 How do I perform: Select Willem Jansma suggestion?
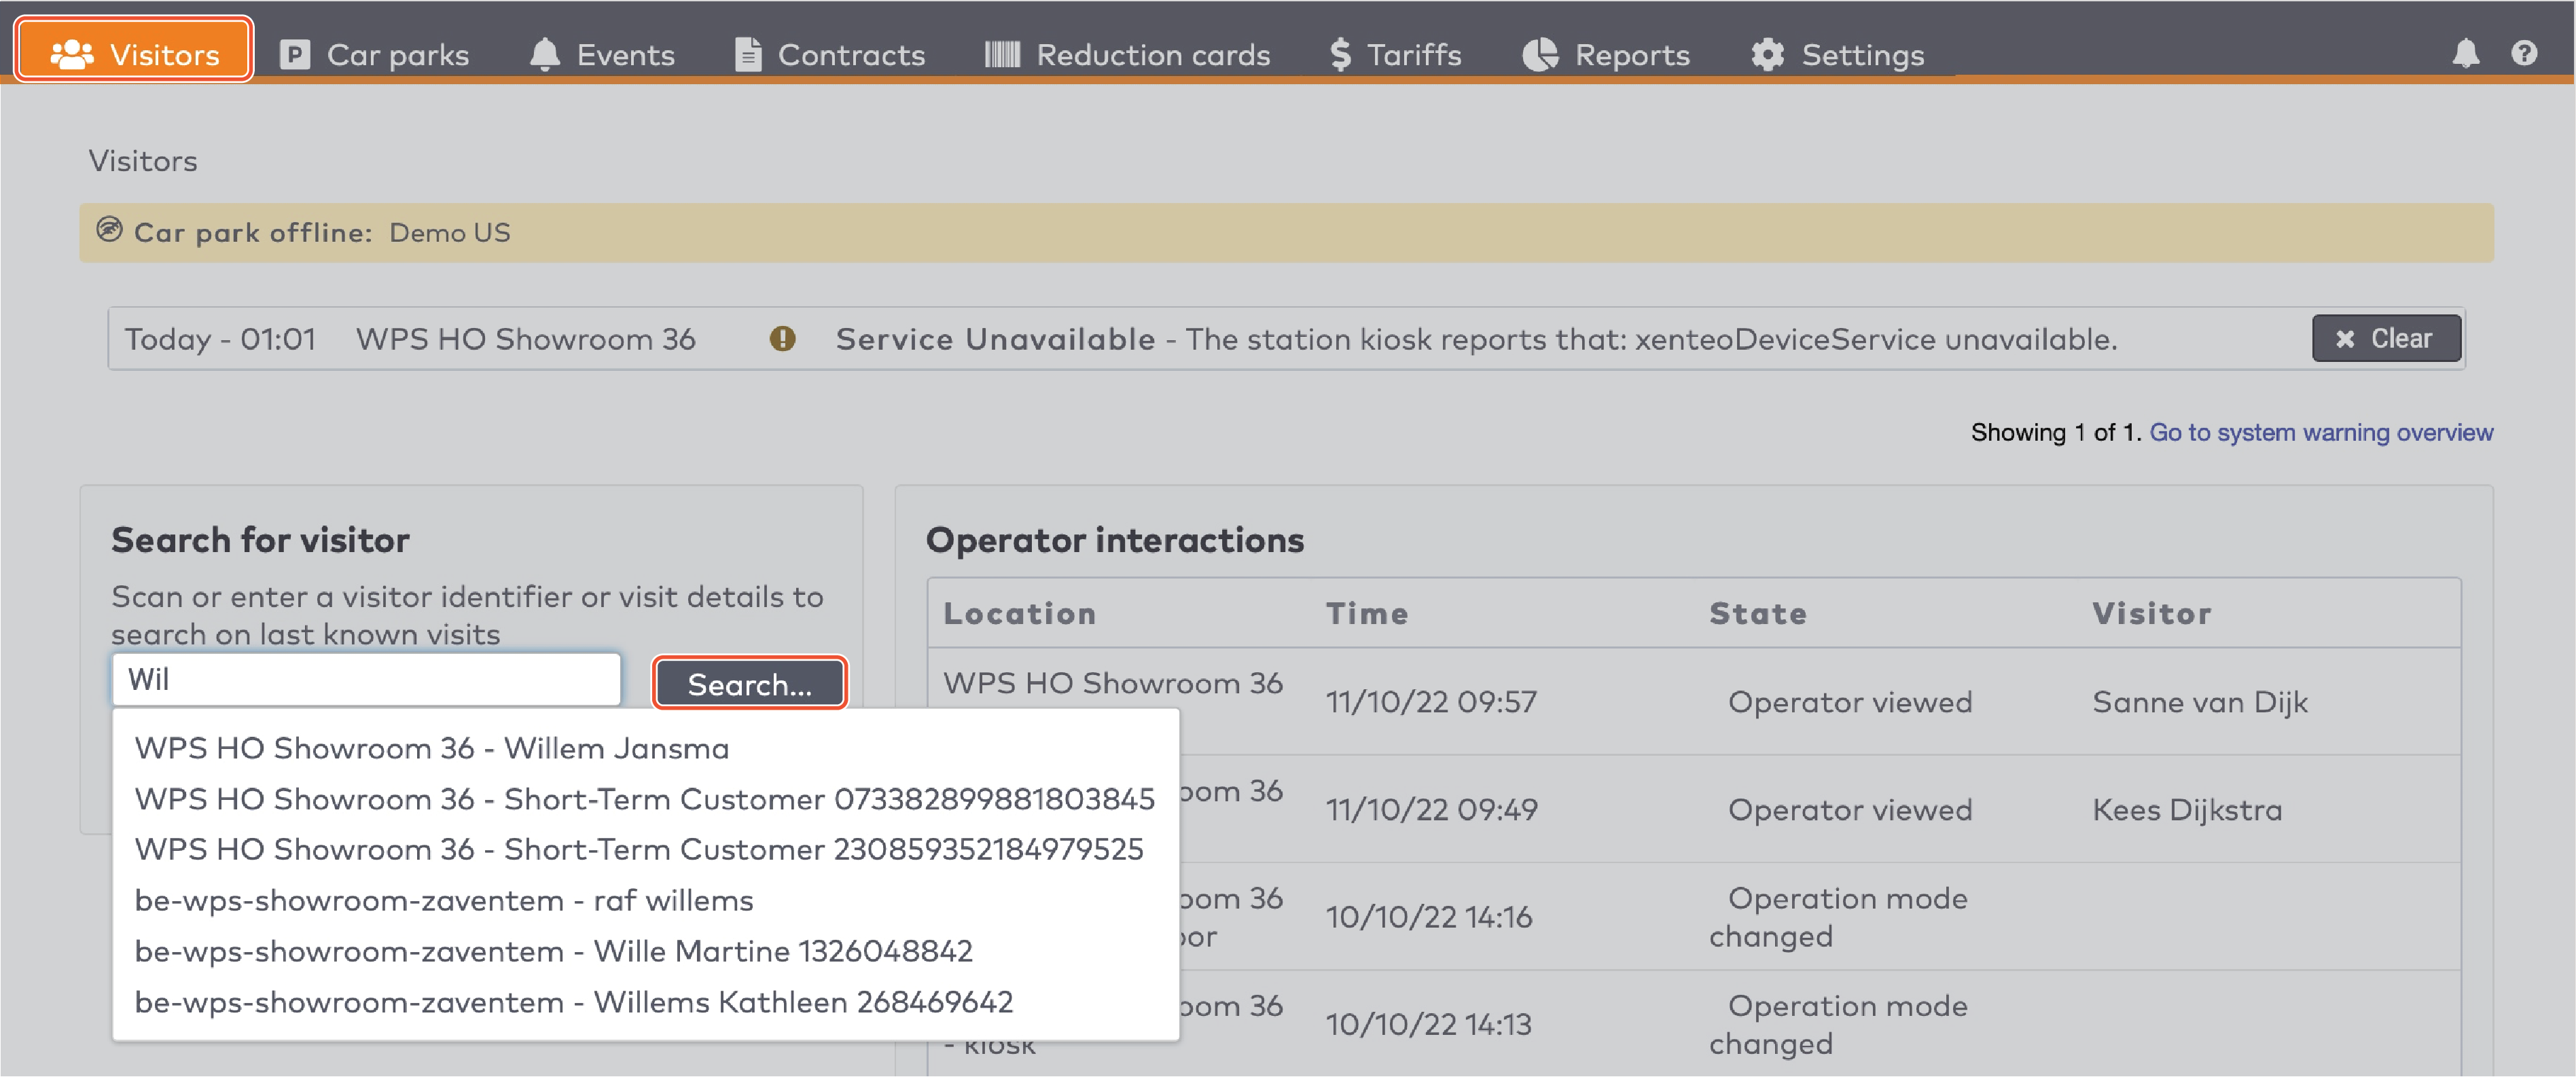pyautogui.click(x=432, y=748)
